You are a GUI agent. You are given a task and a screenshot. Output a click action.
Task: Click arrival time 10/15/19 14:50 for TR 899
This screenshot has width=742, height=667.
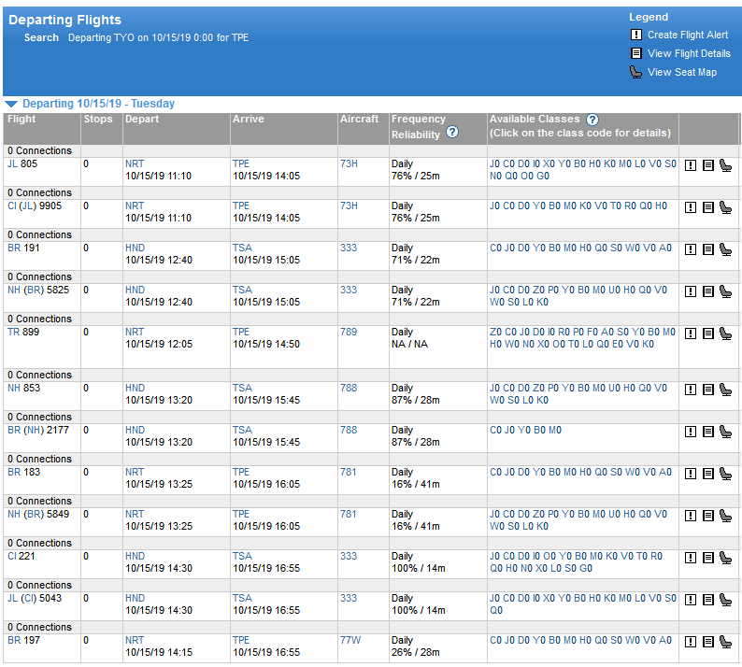[266, 345]
